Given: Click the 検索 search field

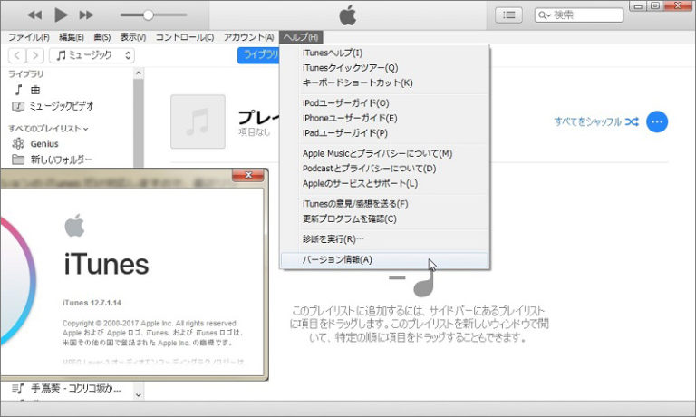Looking at the screenshot, I should pyautogui.click(x=579, y=15).
